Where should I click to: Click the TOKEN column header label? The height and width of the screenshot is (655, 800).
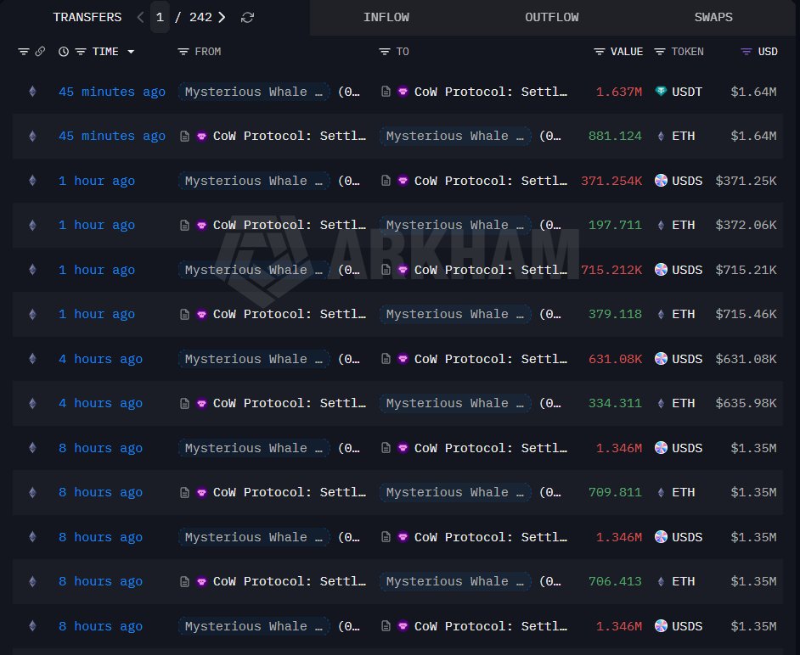coord(687,52)
